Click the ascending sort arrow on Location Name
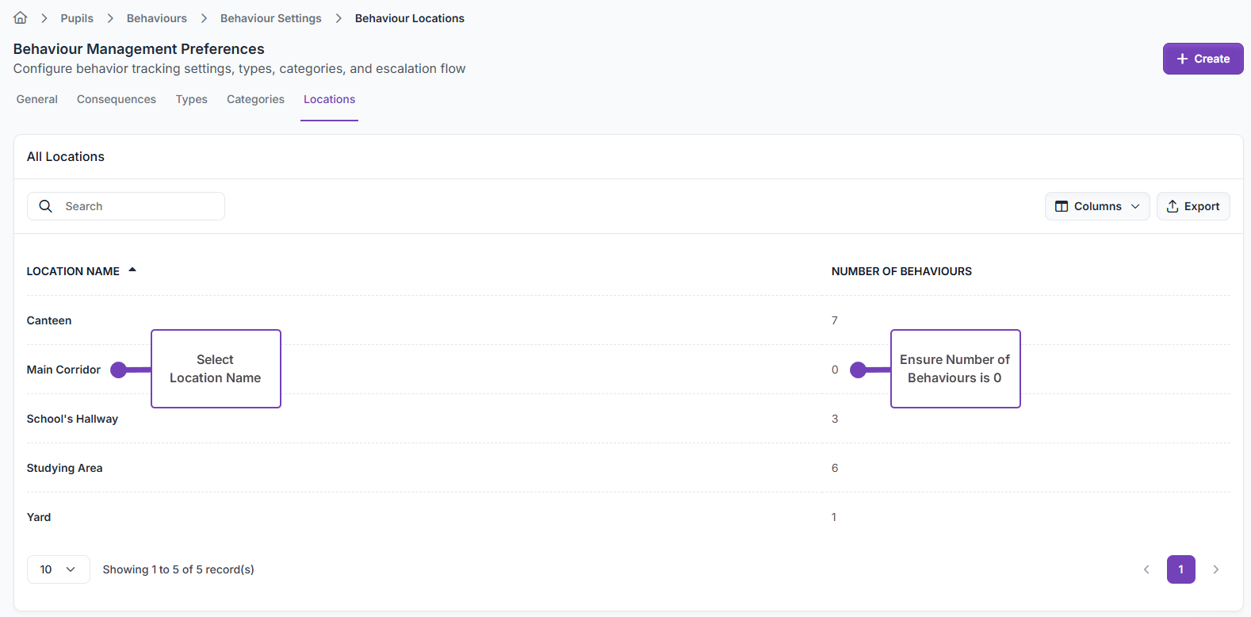Viewport: 1251px width, 617px height. tap(132, 270)
